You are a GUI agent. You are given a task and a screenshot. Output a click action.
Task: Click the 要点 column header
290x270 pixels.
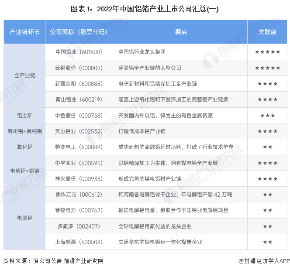pos(181,32)
